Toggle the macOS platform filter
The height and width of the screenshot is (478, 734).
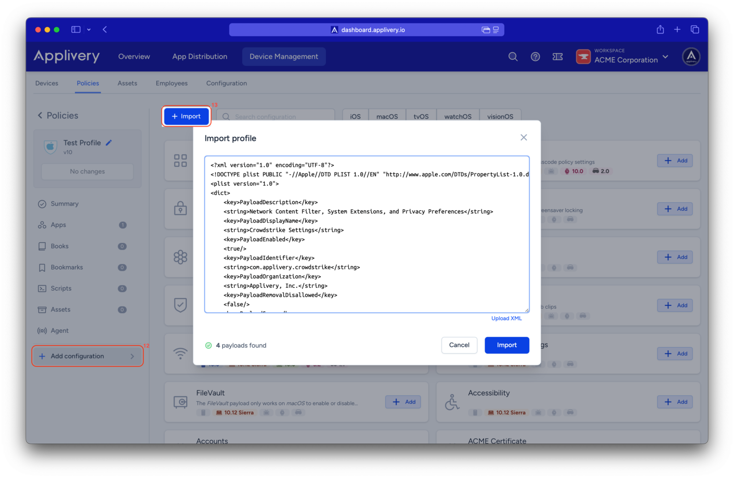387,116
